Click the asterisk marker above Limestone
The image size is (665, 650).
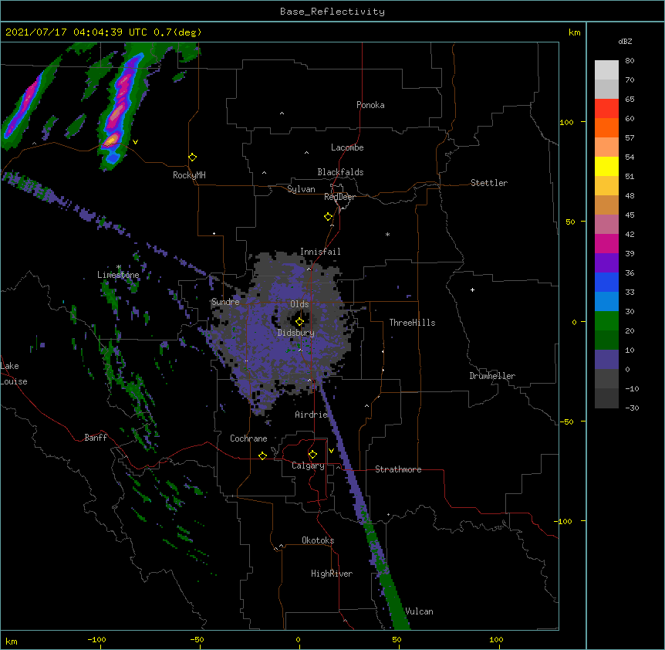tap(119, 267)
